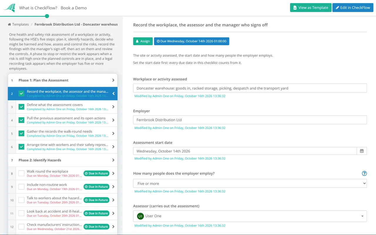Go to the Templates breadcrumb
Viewport: 376px width, 235px height.
click(x=21, y=24)
